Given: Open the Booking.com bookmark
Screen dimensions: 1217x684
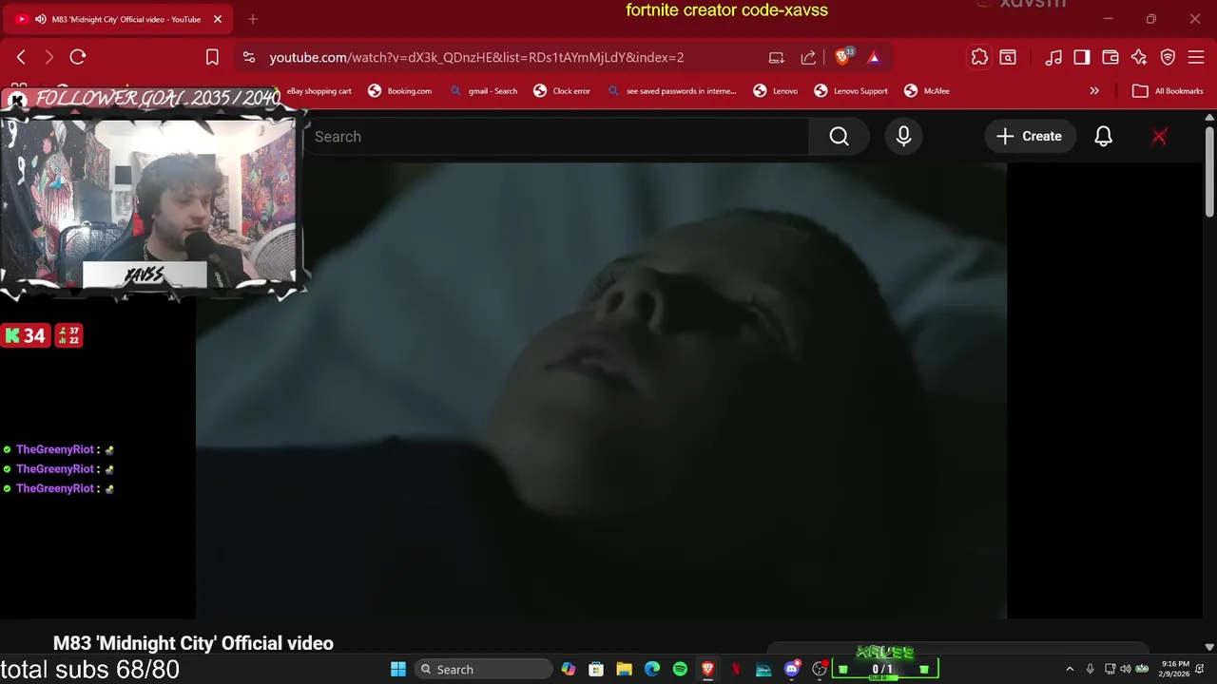Looking at the screenshot, I should click(x=400, y=91).
